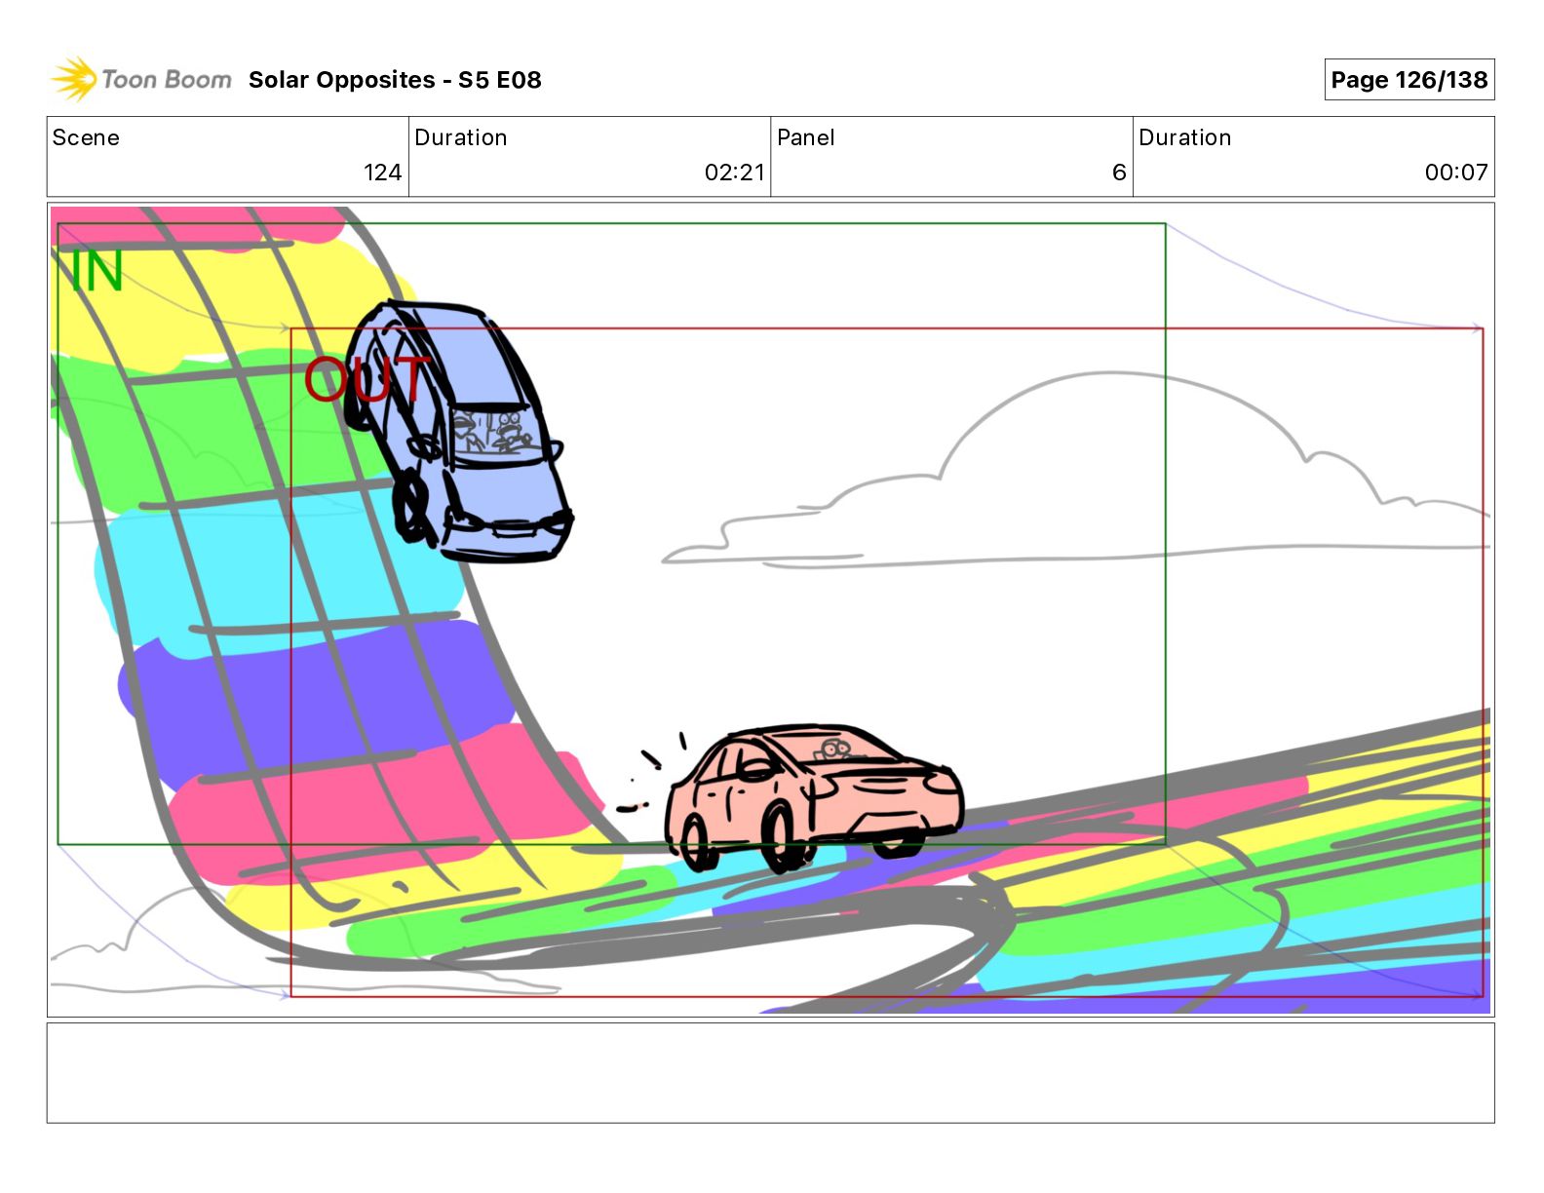Click the pink car on the road

(814, 797)
